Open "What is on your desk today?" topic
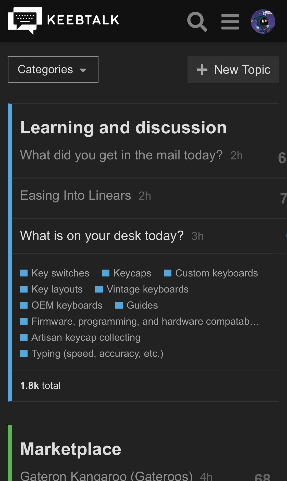287x481 pixels. point(102,236)
